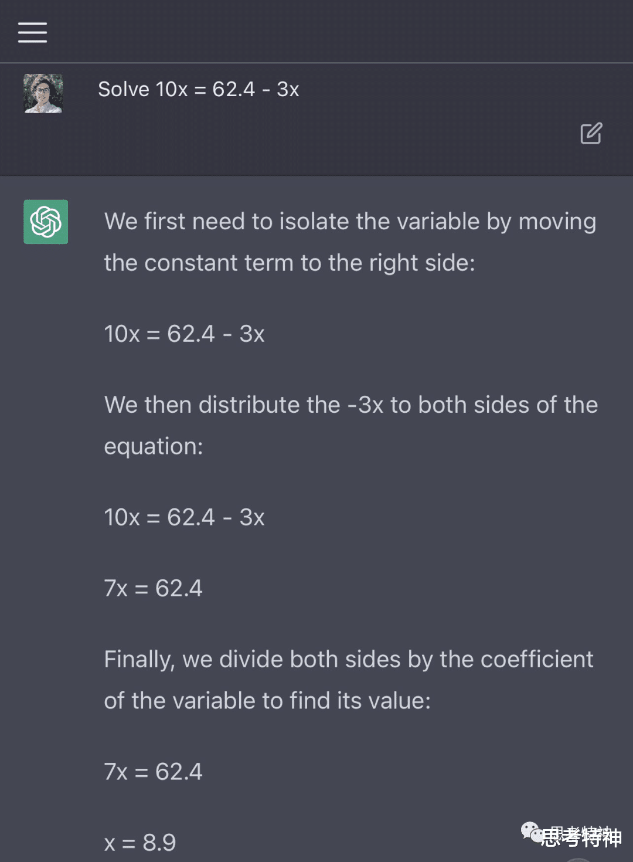Click '7x = 62.4' above the 'Finally' paragraph
The width and height of the screenshot is (633, 862).
pyautogui.click(x=153, y=588)
